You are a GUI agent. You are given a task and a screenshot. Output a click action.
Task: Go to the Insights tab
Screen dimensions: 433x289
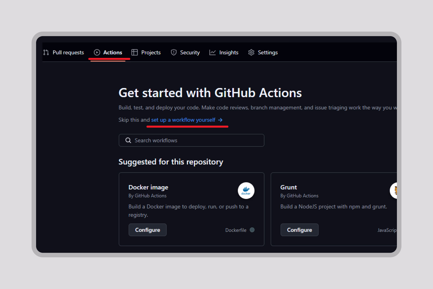pyautogui.click(x=224, y=52)
